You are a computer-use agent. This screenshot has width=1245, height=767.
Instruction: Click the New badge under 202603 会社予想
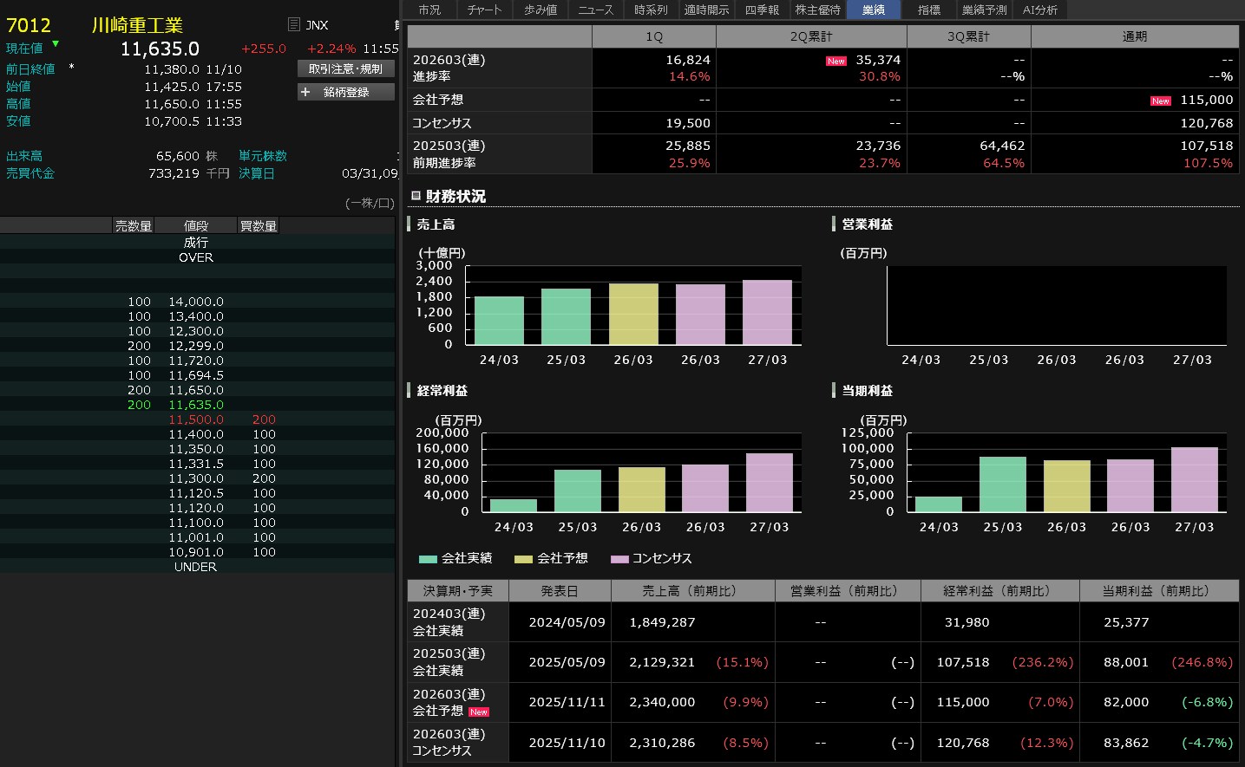tap(479, 712)
